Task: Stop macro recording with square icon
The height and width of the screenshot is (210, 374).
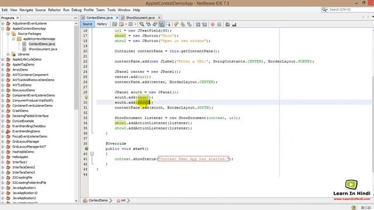Action: click(x=219, y=24)
